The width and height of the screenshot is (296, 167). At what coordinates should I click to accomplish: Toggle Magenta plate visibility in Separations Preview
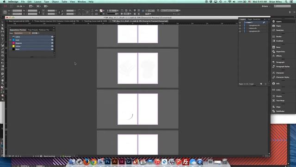[x=11, y=43]
